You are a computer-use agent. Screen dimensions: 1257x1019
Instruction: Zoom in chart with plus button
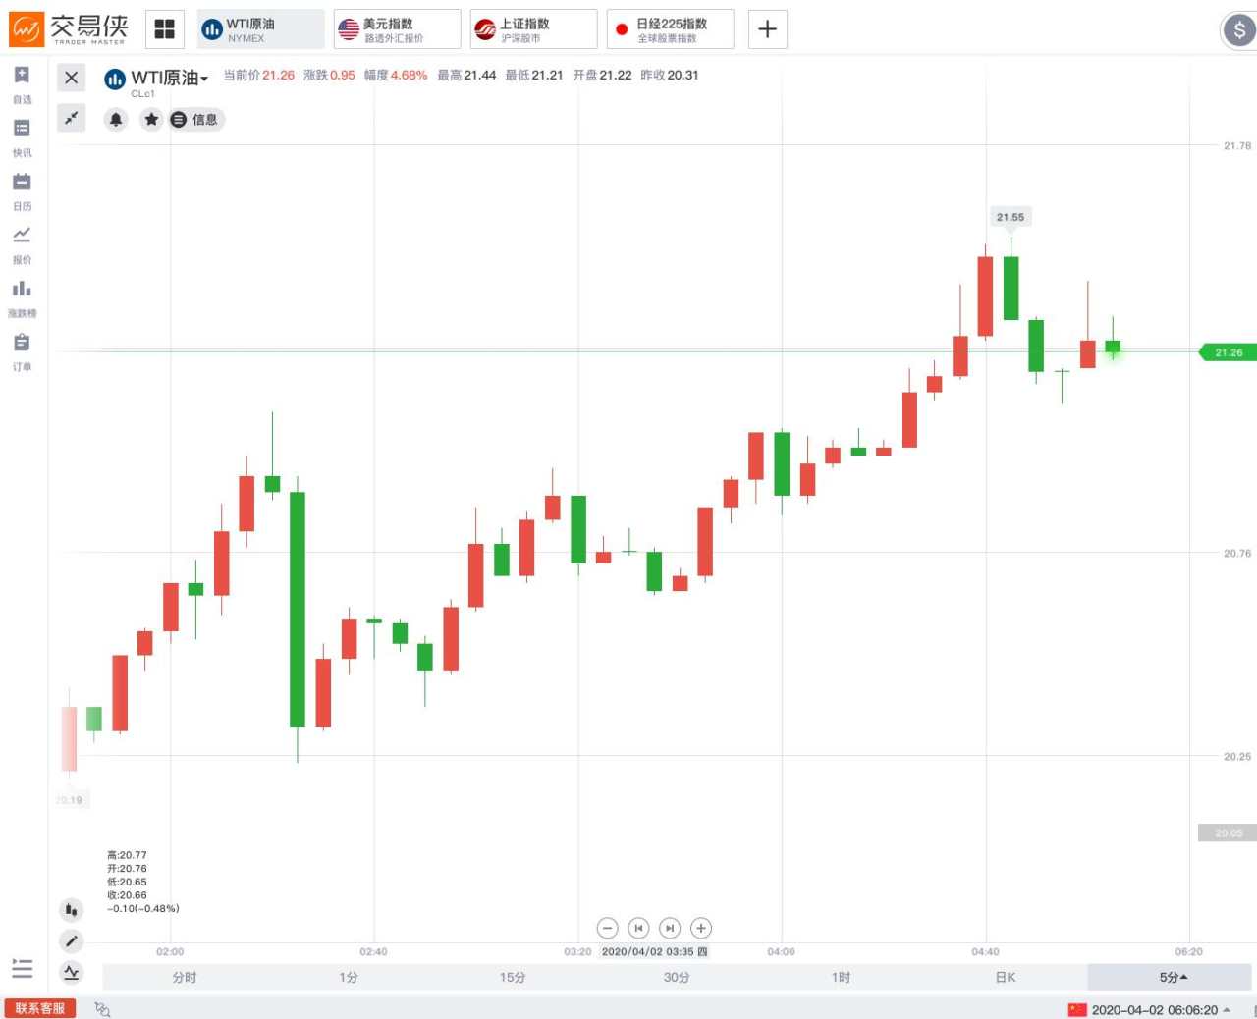click(701, 928)
